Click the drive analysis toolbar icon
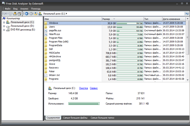Screen dimensions: 190x126 click(15, 14)
